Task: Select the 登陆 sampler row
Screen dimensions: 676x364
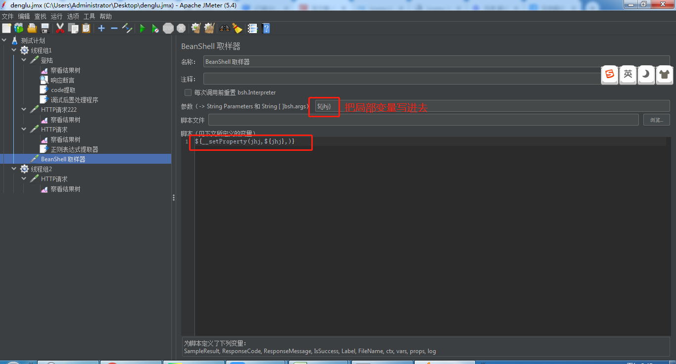Action: point(47,60)
